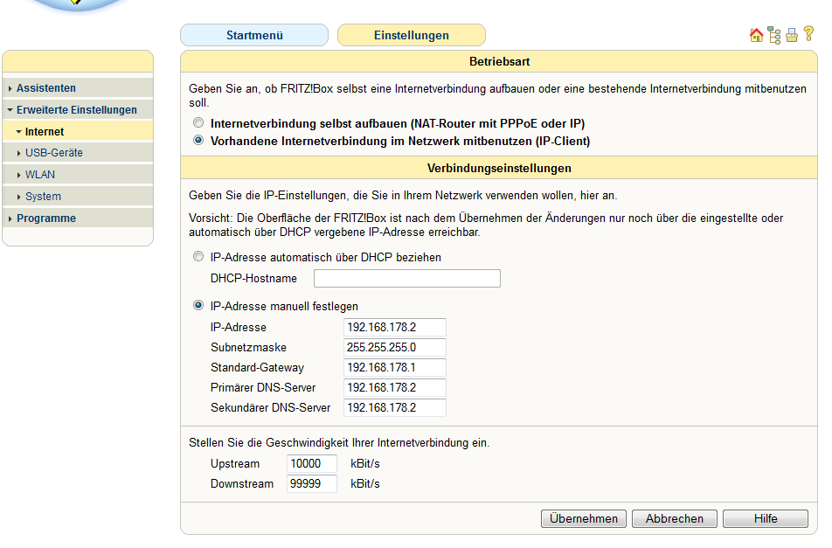Click the Hilfe button
This screenshot has width=832, height=548.
(766, 518)
